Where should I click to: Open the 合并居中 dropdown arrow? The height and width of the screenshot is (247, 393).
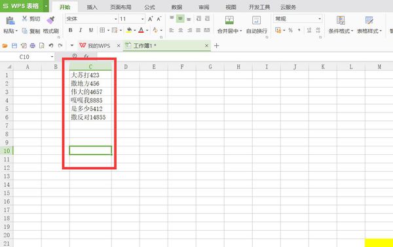(241, 31)
